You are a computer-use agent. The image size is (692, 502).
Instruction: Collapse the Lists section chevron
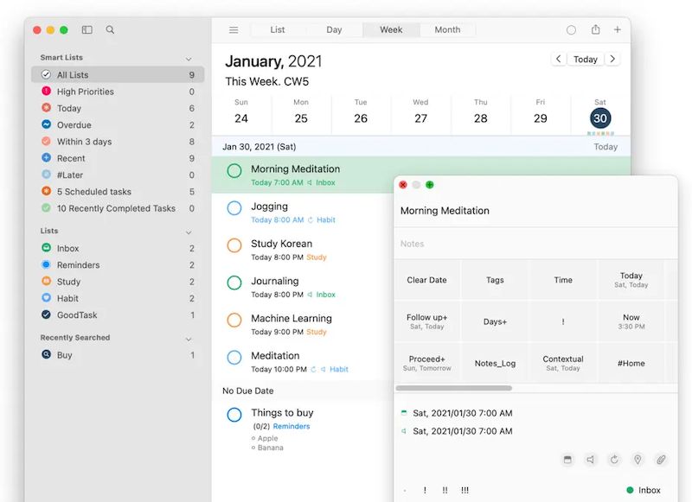pos(189,232)
